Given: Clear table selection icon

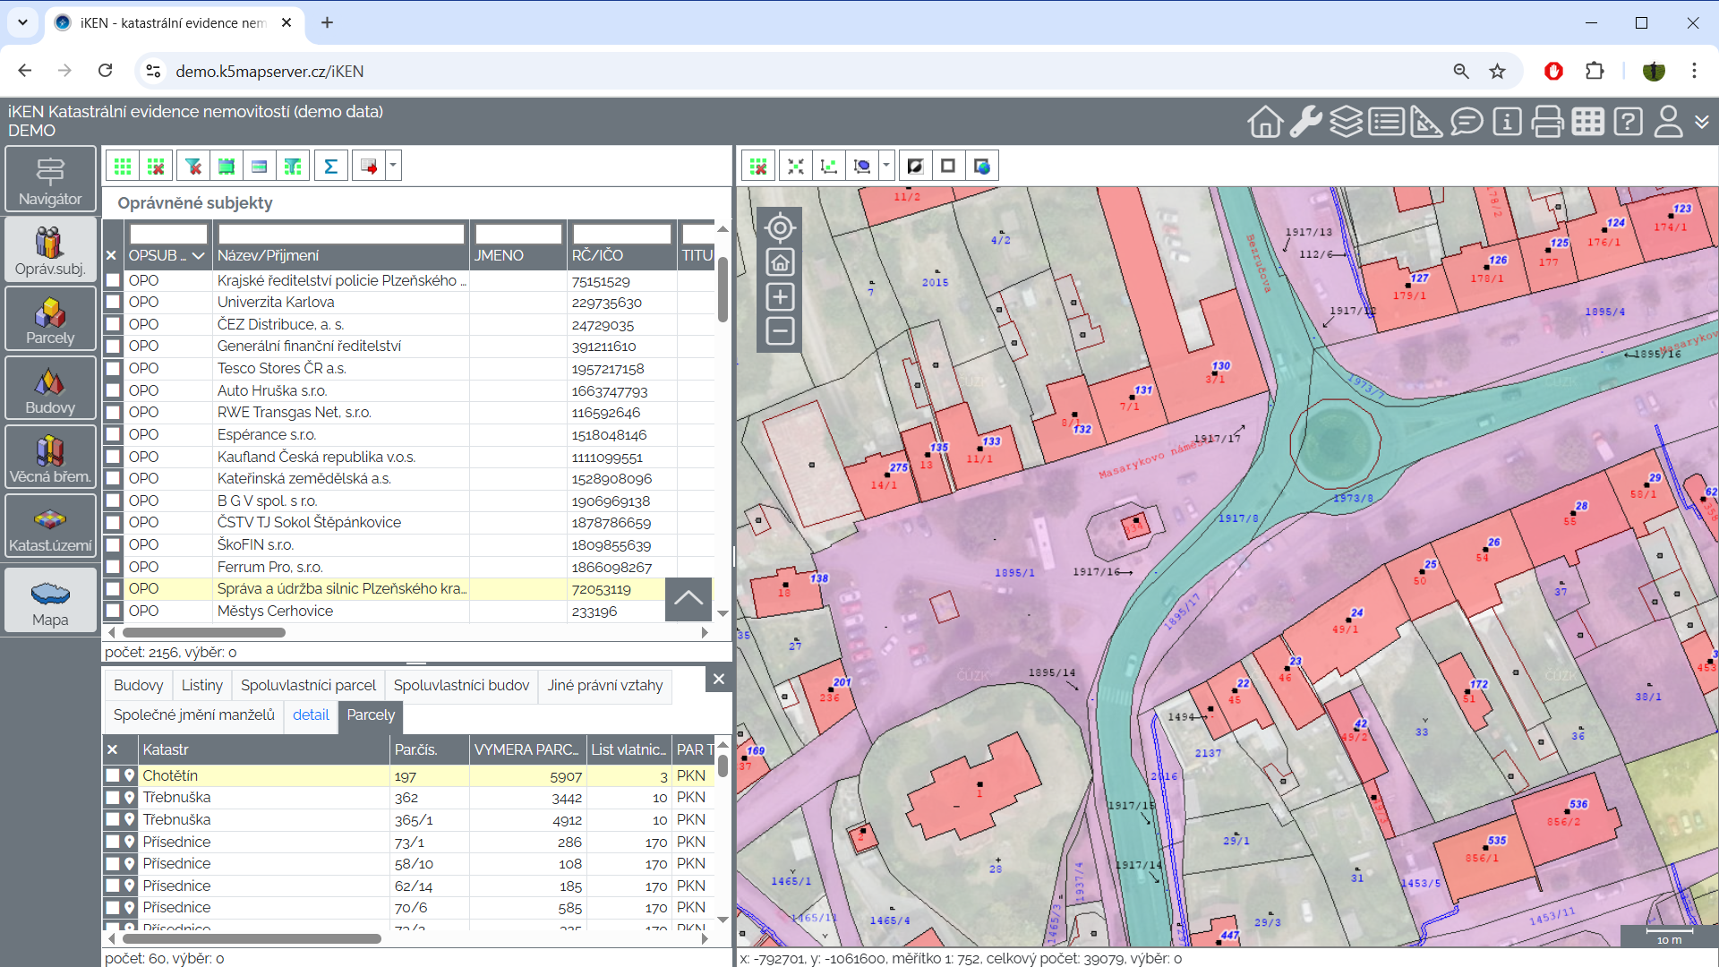Looking at the screenshot, I should click(x=156, y=166).
